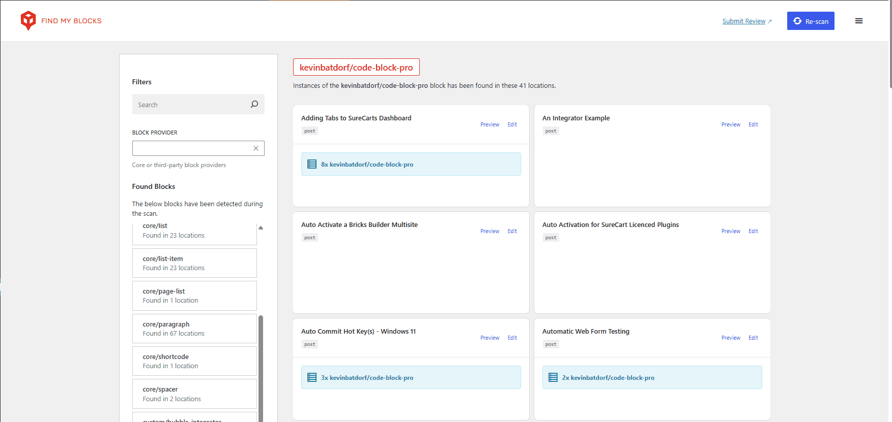This screenshot has height=422, width=892.
Task: Click the Auto Activate a Bricks Builder Multisite title
Action: [359, 224]
